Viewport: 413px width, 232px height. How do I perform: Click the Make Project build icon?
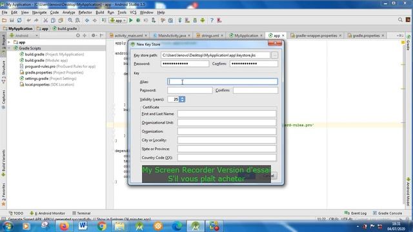click(x=104, y=20)
